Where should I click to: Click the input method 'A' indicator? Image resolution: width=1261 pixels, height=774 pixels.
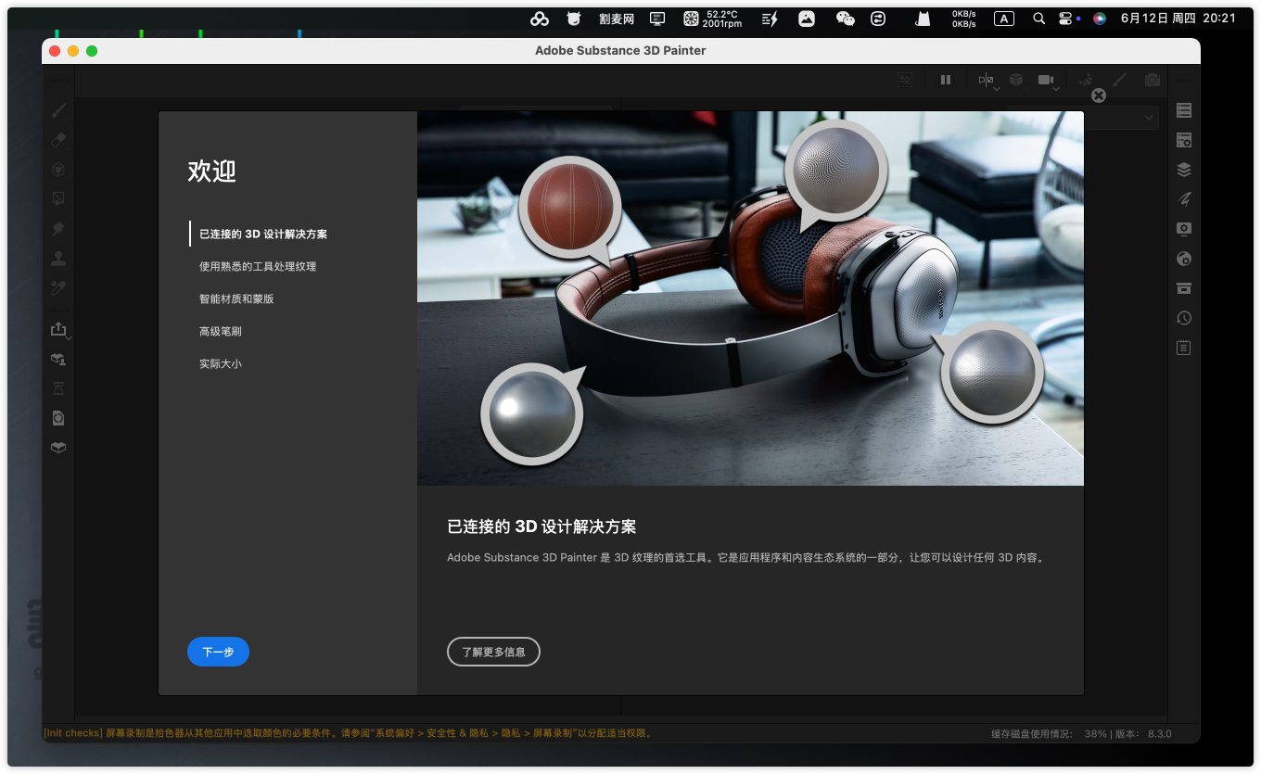1003,19
